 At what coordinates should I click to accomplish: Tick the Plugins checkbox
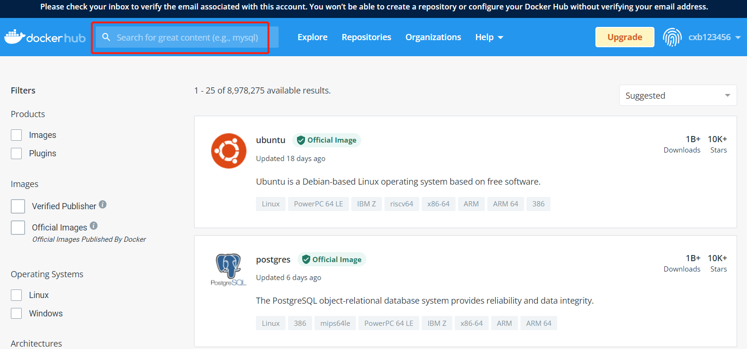17,153
